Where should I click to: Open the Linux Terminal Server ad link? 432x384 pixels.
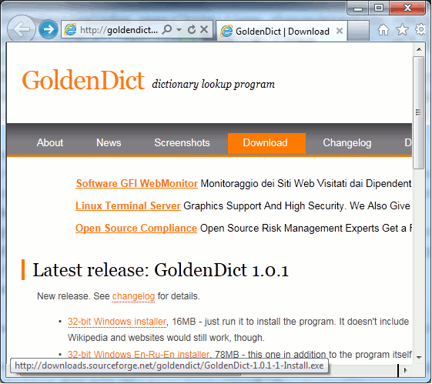(128, 206)
